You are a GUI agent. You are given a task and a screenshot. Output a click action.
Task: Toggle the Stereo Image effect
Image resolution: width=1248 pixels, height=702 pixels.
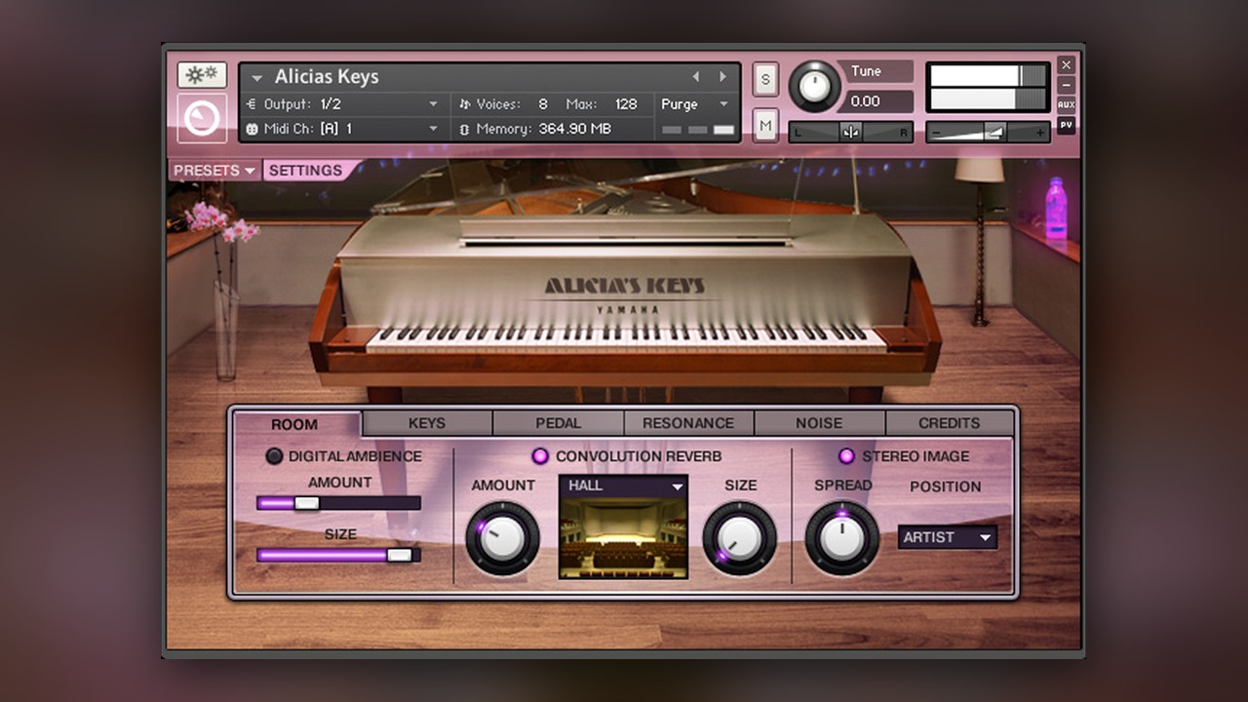point(846,456)
